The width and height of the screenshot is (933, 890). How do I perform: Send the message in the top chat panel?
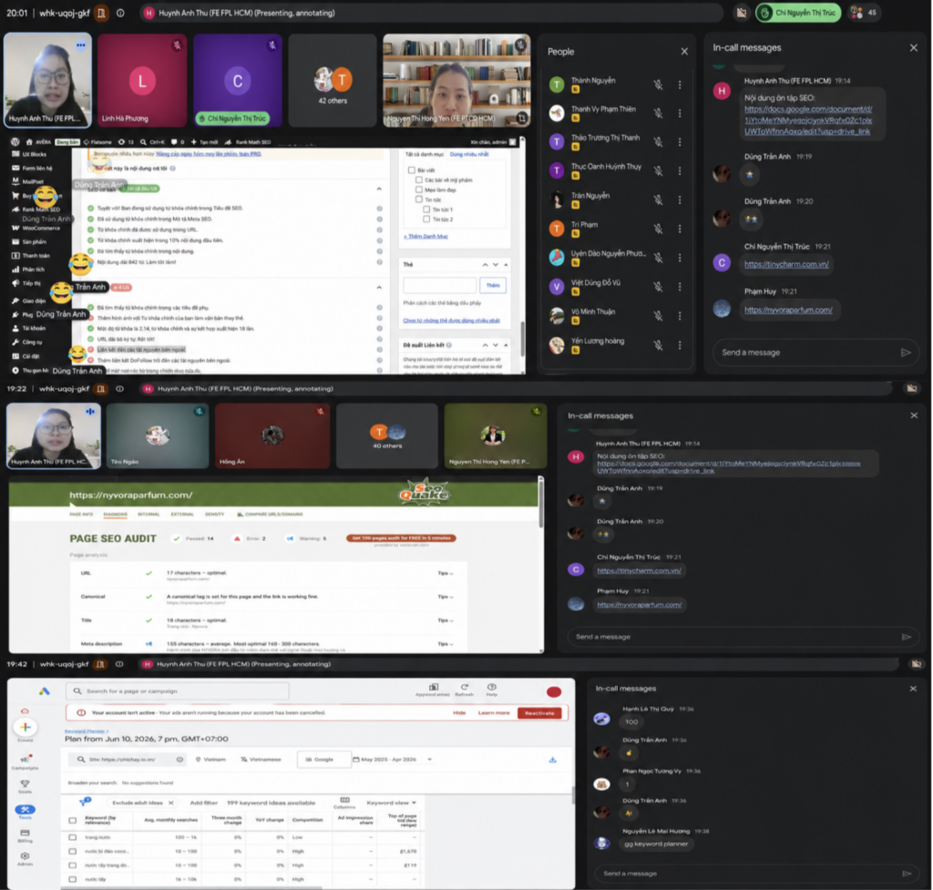905,353
